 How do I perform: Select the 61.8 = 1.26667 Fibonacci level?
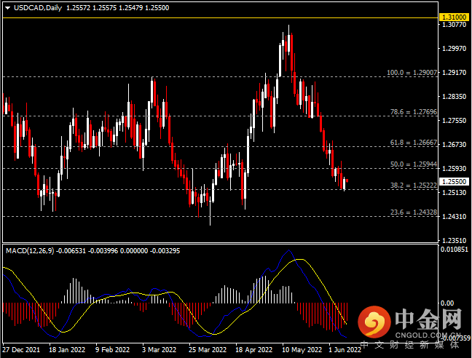click(x=414, y=143)
